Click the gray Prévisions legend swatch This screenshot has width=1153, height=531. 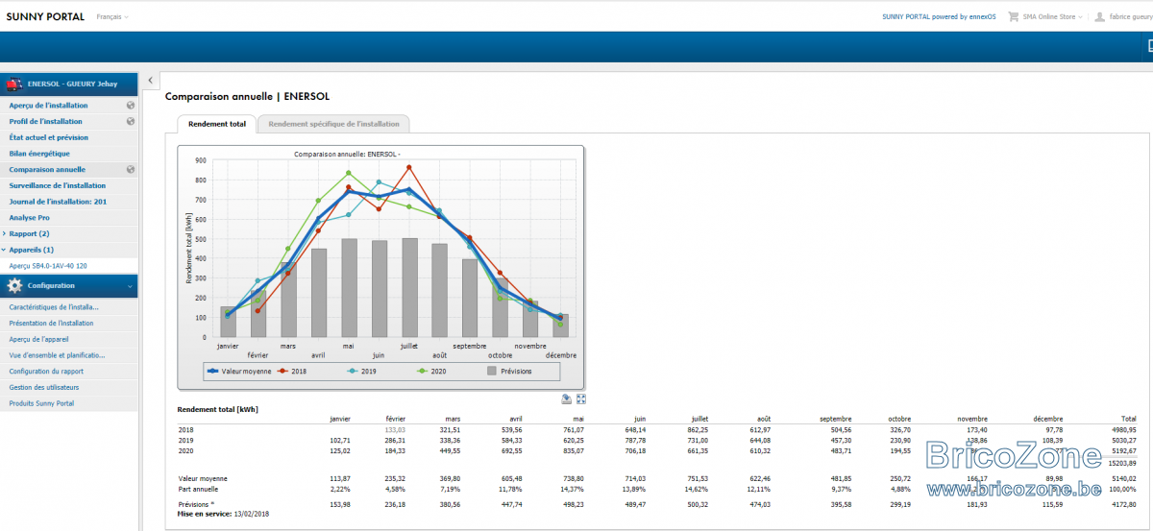(491, 370)
